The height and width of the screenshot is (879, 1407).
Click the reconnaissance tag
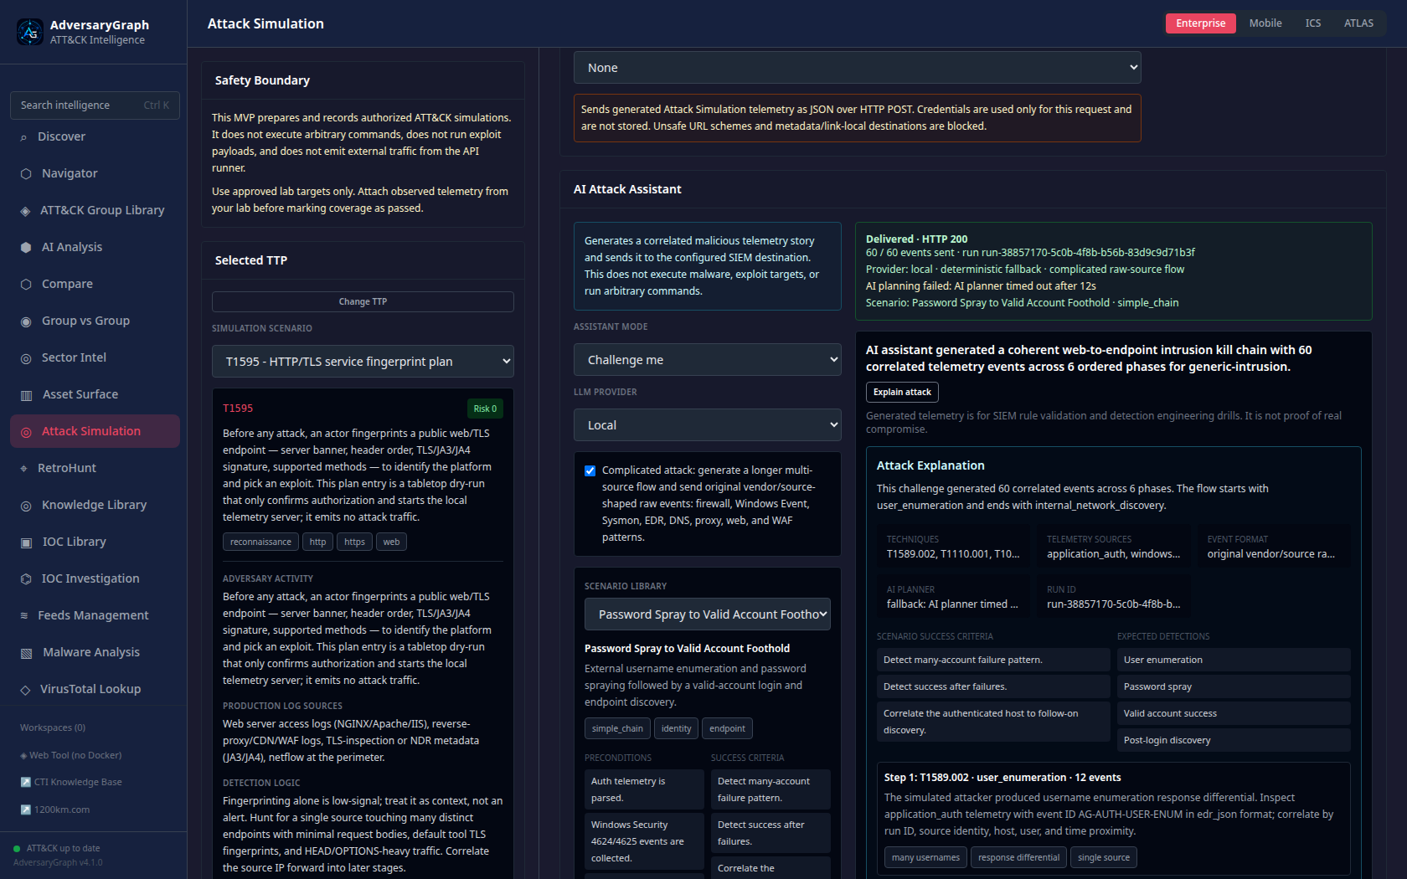pos(260,542)
